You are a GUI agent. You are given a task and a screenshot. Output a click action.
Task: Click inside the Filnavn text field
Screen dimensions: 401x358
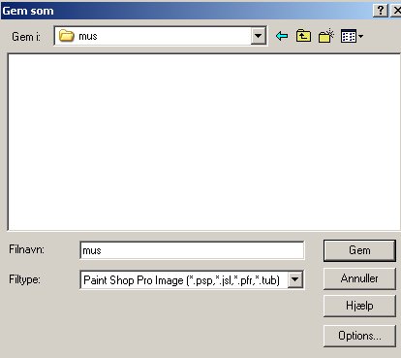[x=192, y=250]
